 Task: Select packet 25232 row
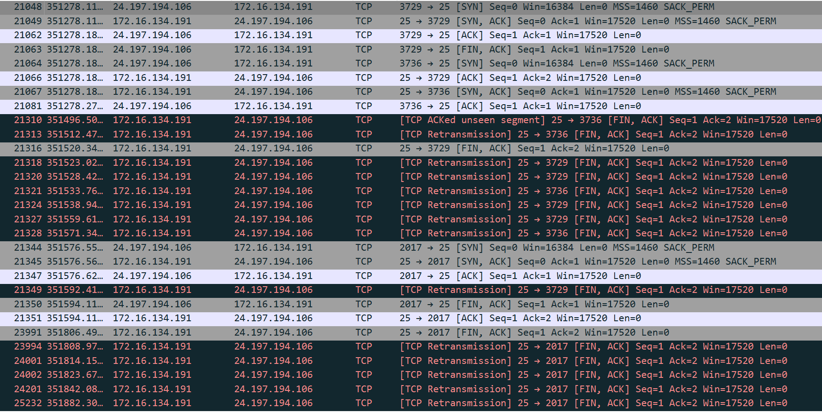(411, 403)
